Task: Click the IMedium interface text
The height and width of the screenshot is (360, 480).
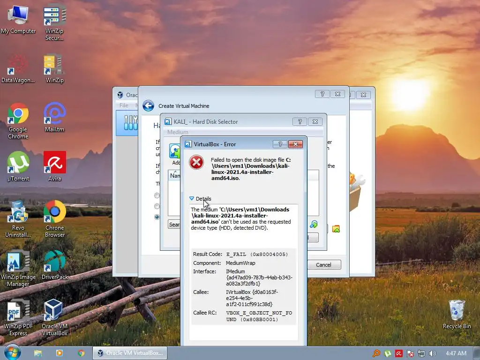Action: (x=259, y=277)
